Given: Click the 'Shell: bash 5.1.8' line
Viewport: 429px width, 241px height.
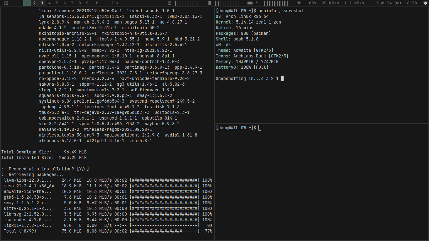Looking at the screenshot, I should tap(237, 39).
